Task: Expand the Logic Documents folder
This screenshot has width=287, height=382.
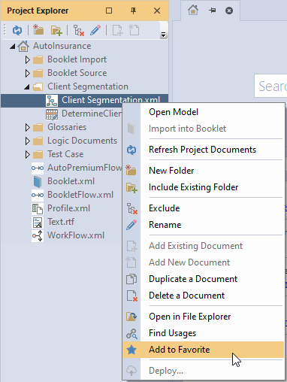Action: pos(27,141)
